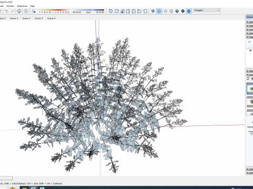Open Model Info dialog
The height and width of the screenshot is (189, 253).
point(26,11)
